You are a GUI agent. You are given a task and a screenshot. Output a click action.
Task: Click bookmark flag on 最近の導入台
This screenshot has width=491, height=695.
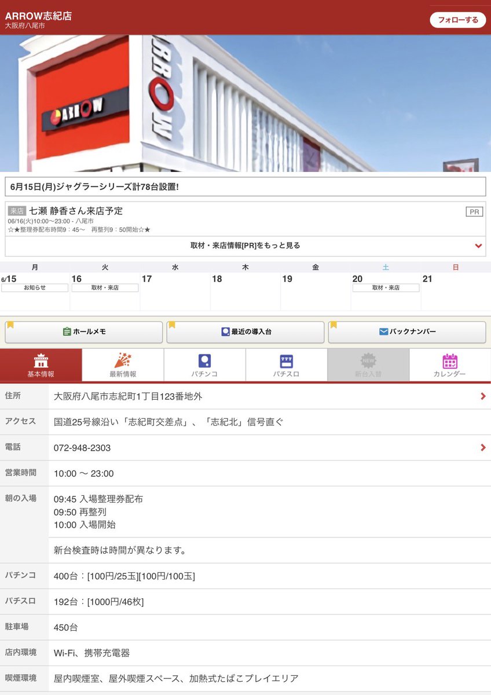pos(172,325)
